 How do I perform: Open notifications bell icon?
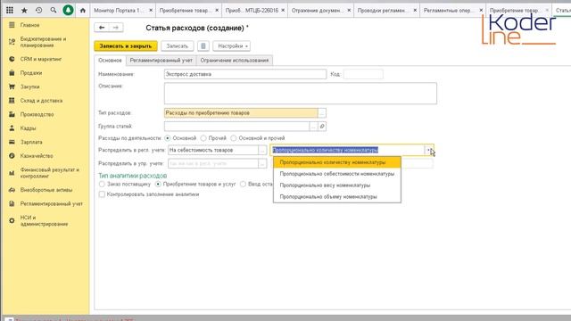pos(68,10)
